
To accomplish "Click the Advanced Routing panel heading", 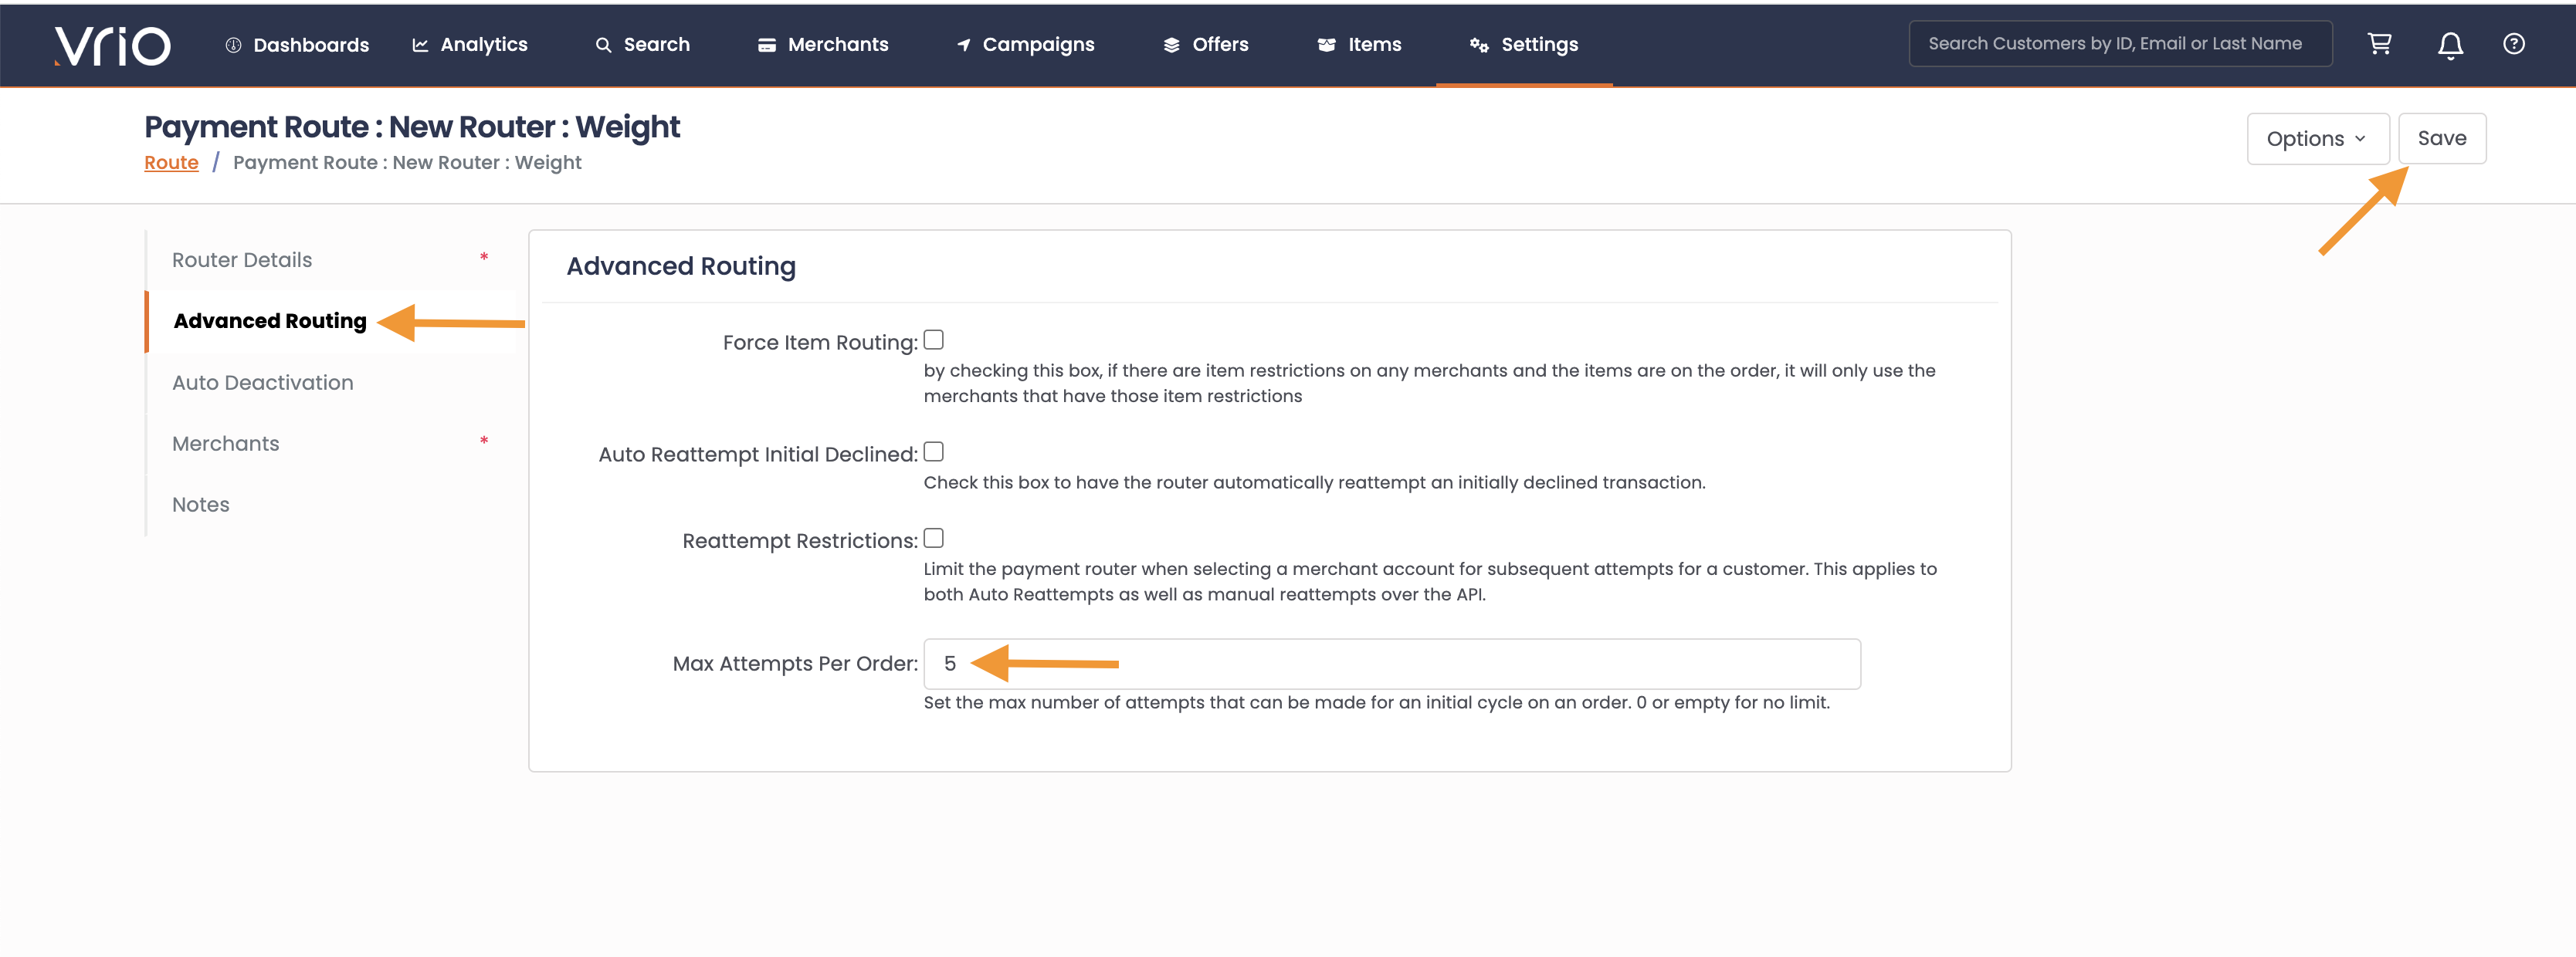I will (x=681, y=267).
